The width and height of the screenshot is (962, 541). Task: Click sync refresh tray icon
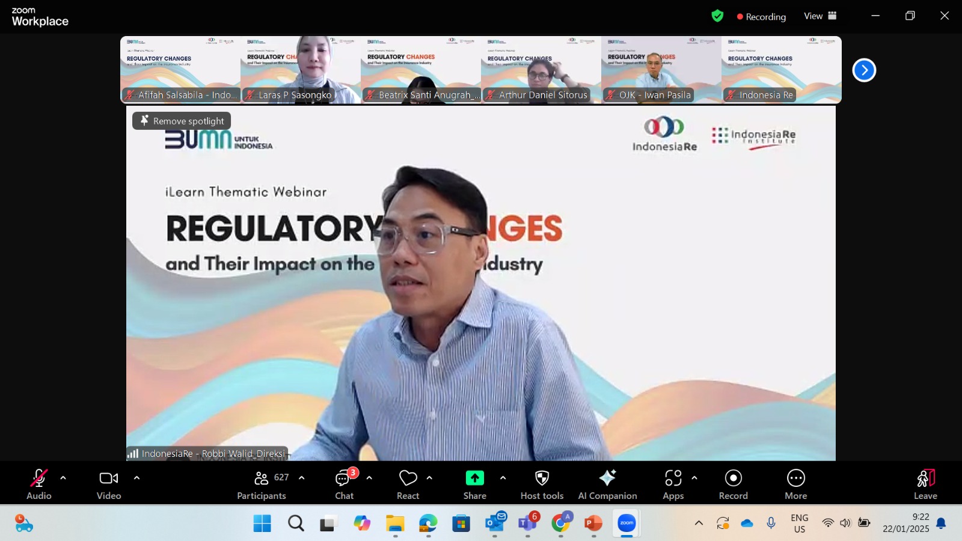click(723, 524)
